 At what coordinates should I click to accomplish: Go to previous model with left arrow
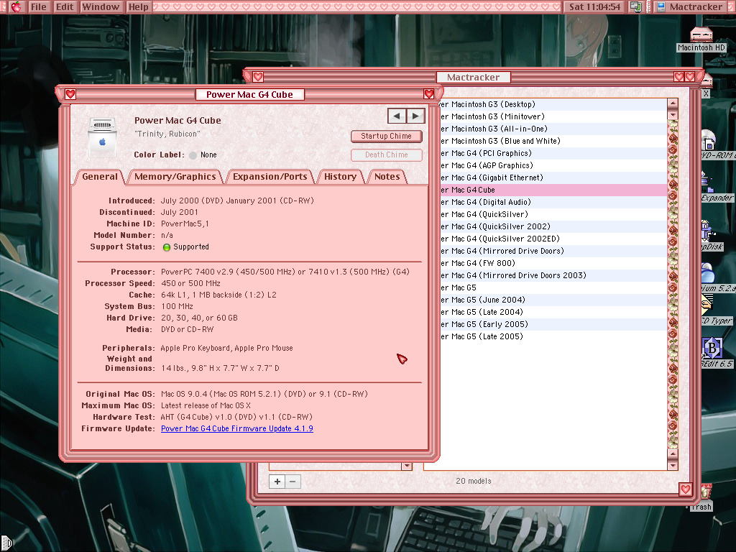(396, 116)
